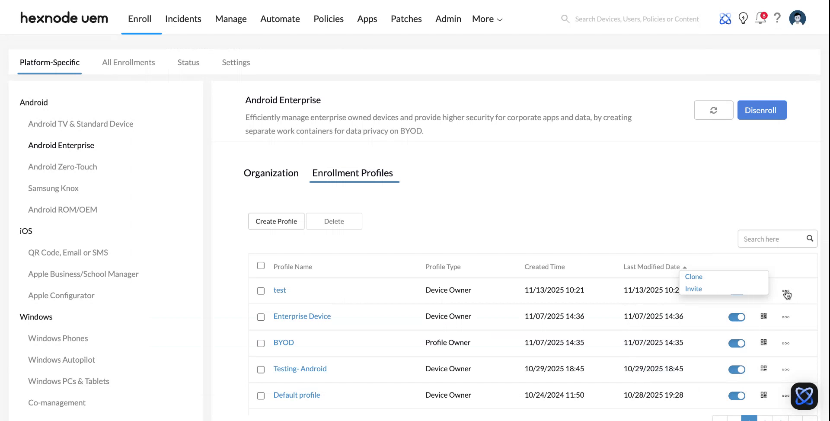Click the Hexnode Genie icon in top bar

725,18
